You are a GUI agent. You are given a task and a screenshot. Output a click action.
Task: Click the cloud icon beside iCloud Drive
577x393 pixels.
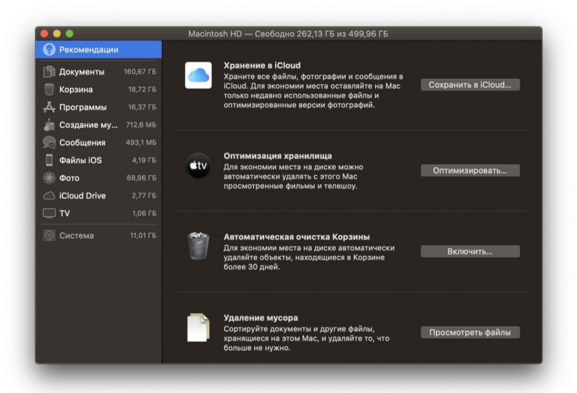coord(49,196)
